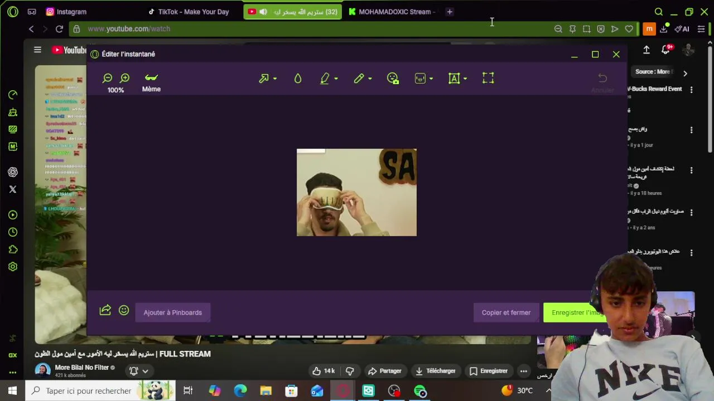The height and width of the screenshot is (401, 714).
Task: Open File Explorer from taskbar
Action: 266,391
